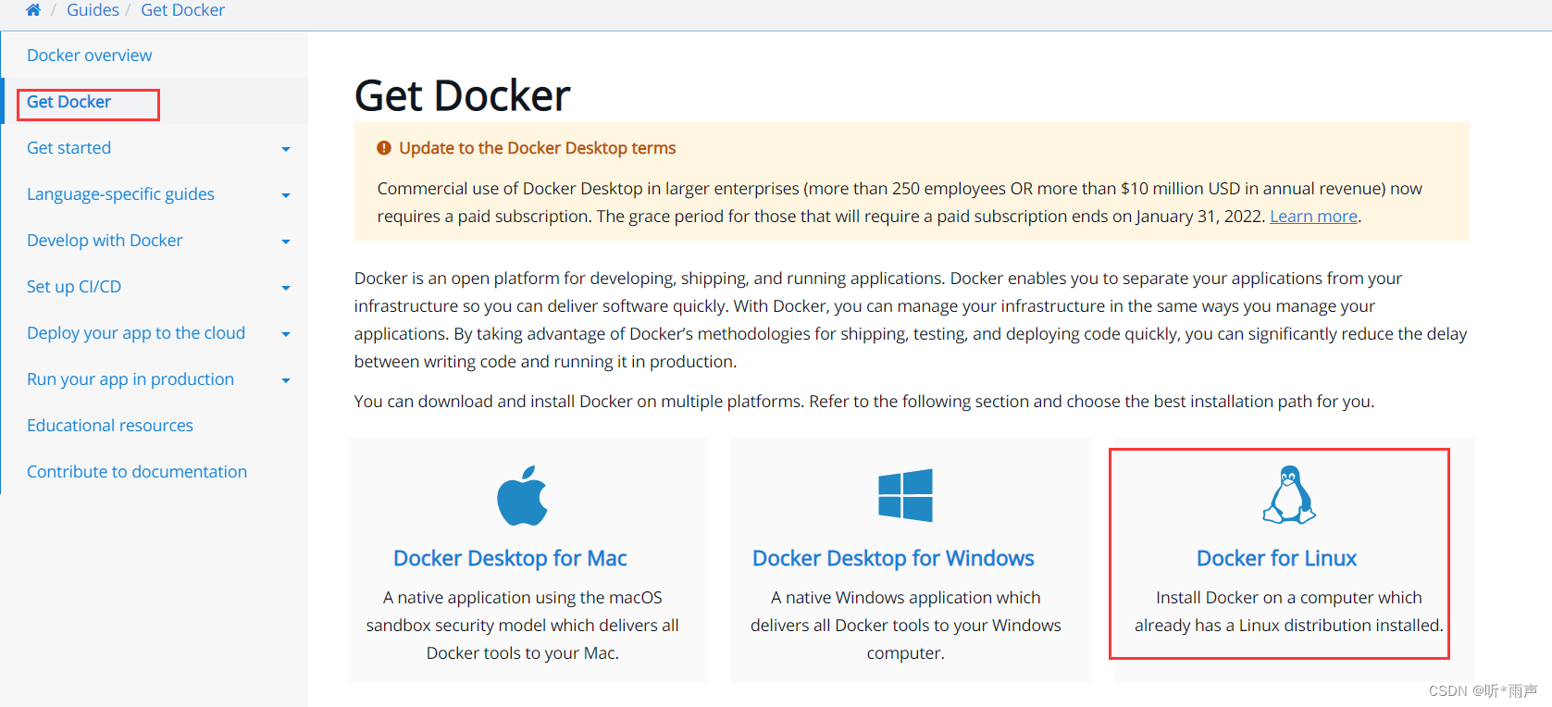Open Docker Desktop for Mac link
Image resolution: width=1552 pixels, height=707 pixels.
pyautogui.click(x=510, y=558)
